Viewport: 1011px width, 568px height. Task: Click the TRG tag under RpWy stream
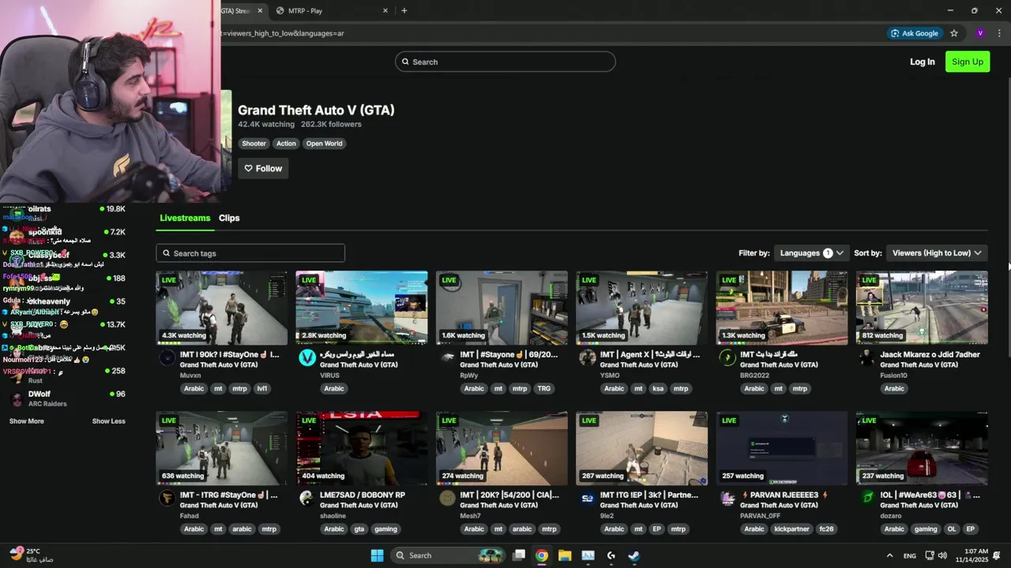[543, 388]
